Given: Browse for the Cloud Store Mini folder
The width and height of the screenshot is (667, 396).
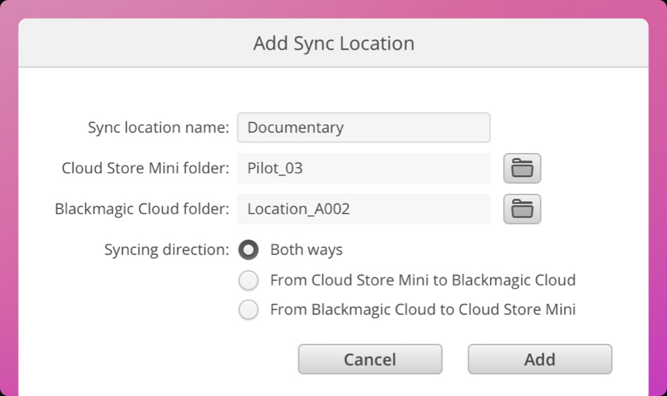Looking at the screenshot, I should coord(522,168).
